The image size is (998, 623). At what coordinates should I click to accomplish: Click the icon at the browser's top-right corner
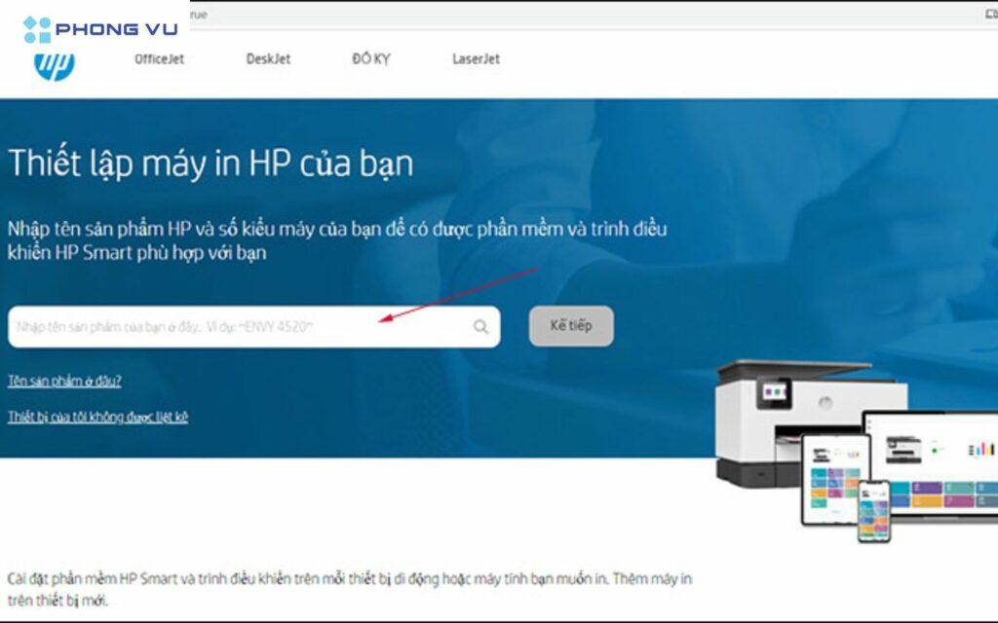point(991,14)
